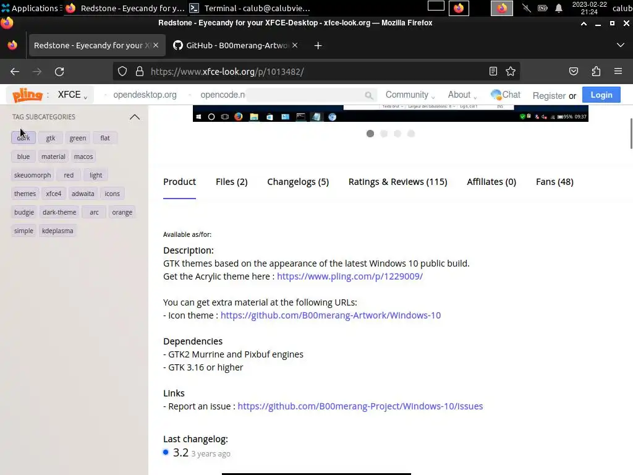Toggle reader view icon in address bar

click(493, 72)
